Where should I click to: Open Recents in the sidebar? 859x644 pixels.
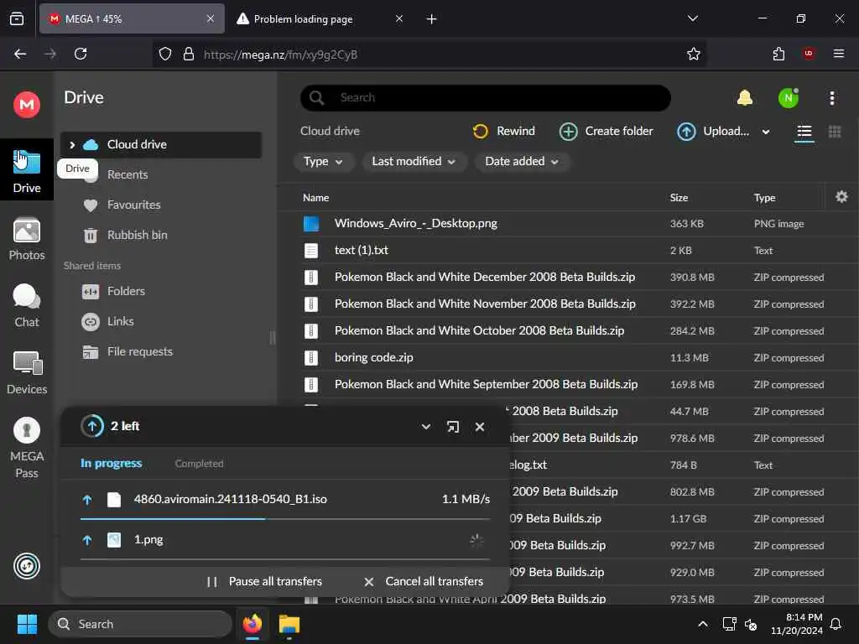[x=128, y=174]
